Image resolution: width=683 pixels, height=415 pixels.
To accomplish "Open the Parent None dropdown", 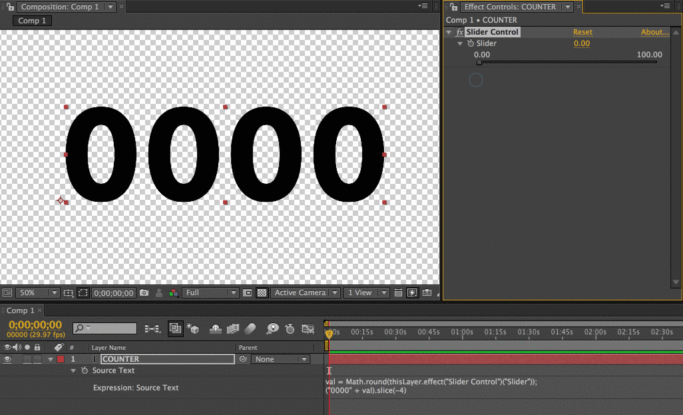I will point(280,359).
